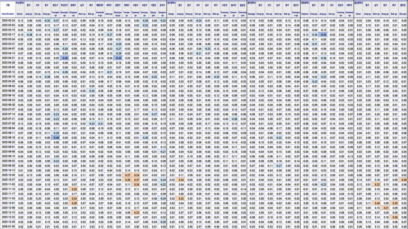Click the "2025-05-19" date row label
This screenshot has width=408, height=229.
(8, 76)
